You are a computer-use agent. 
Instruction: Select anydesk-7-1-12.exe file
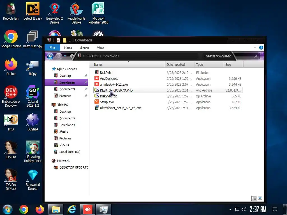point(168,85)
